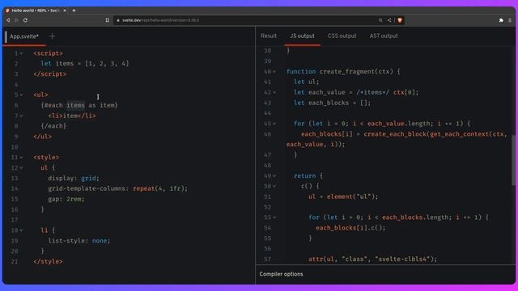Click 'let items = [1, 2, 3, 4]' line
The height and width of the screenshot is (291, 518).
[84, 64]
